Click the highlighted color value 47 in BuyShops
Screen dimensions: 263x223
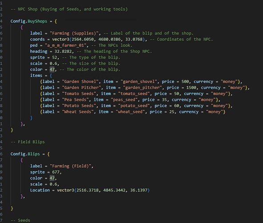(x=52, y=70)
